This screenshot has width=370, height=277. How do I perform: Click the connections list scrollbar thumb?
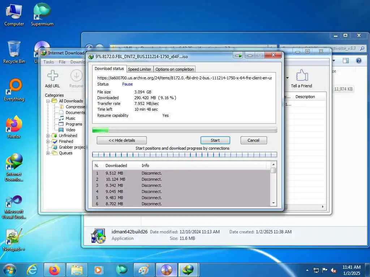click(274, 171)
